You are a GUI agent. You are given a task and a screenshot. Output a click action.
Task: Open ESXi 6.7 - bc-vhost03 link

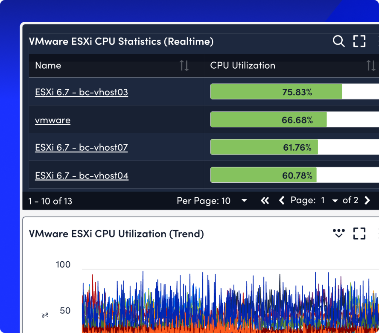click(82, 92)
